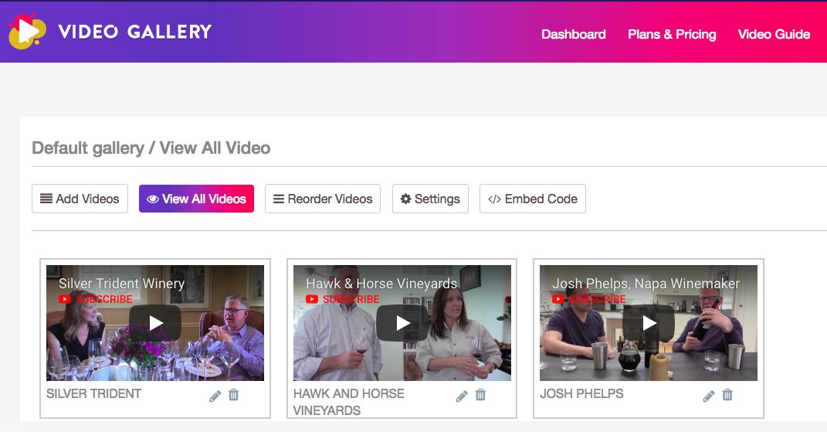Screen dimensions: 827x432
Task: Select the View All Videos button
Action: (x=196, y=199)
